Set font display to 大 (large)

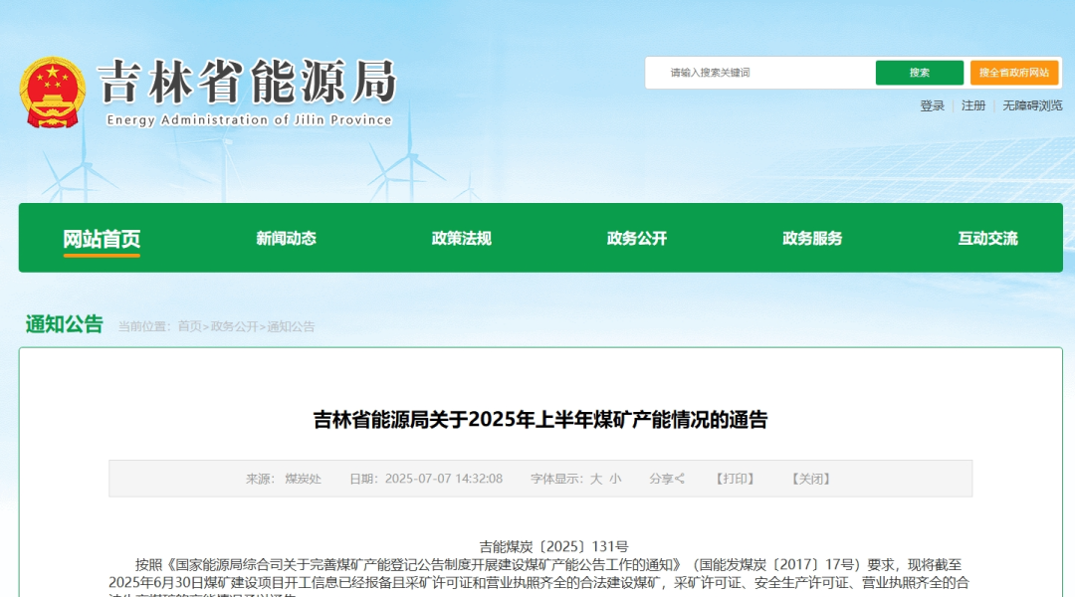596,479
